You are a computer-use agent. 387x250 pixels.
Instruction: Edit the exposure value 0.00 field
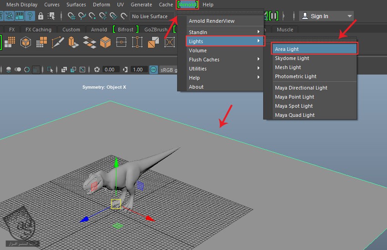[x=110, y=70]
